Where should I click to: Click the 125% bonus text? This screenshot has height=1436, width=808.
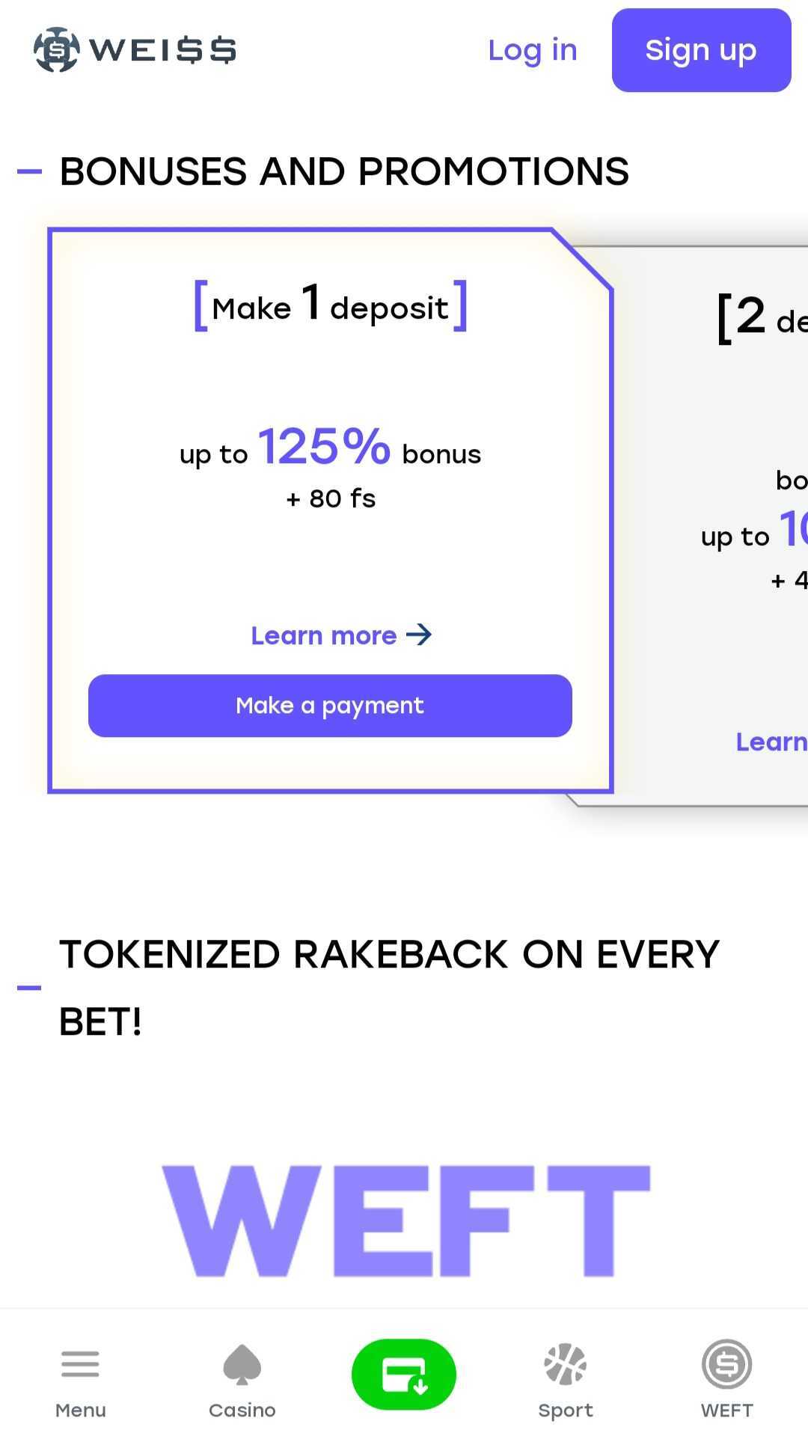coord(324,446)
